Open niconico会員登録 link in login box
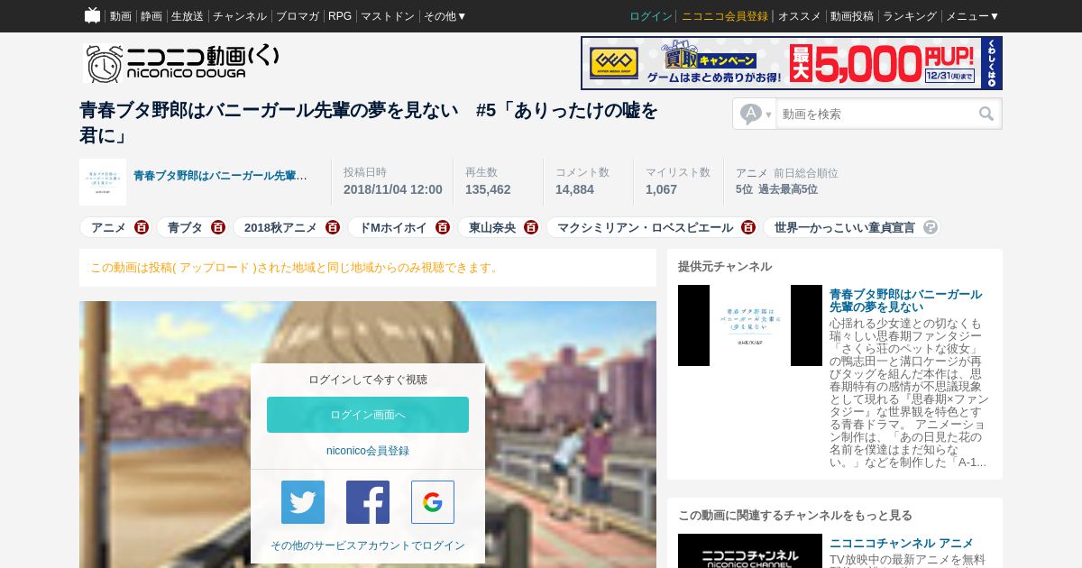 click(368, 451)
